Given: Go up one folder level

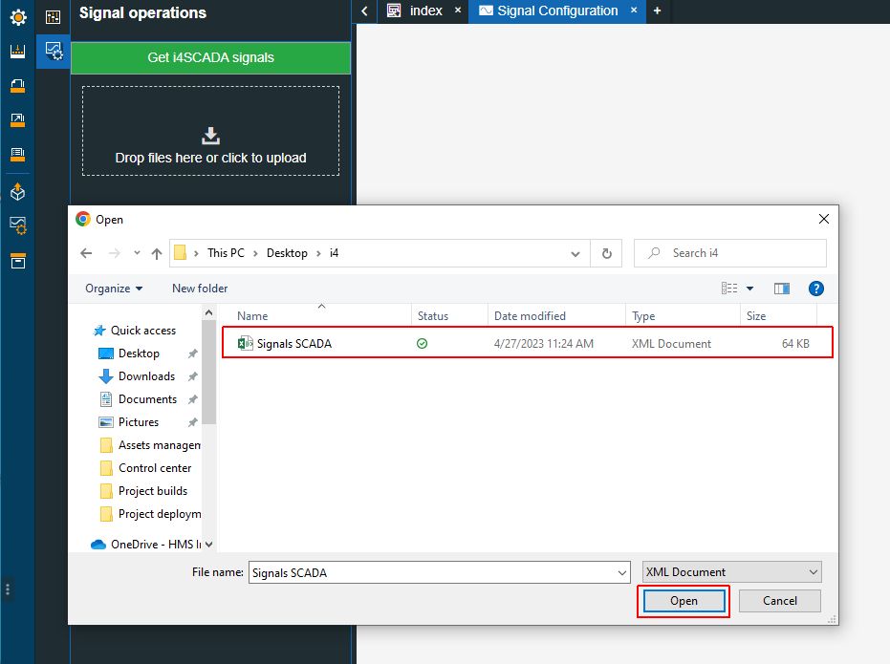Looking at the screenshot, I should tap(157, 253).
